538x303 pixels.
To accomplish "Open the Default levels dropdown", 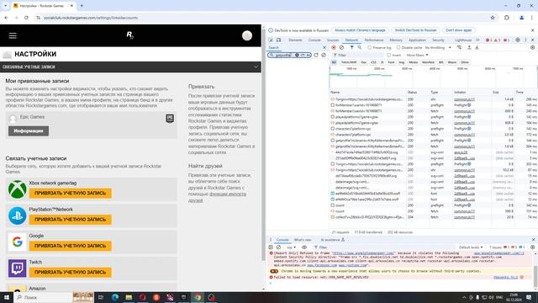I will click(471, 247).
